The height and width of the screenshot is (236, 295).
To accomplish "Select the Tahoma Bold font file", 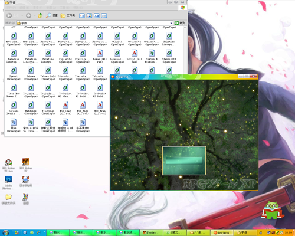I will [48, 74].
